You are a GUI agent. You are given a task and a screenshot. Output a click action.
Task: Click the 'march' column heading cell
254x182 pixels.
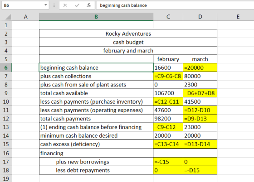[200, 59]
